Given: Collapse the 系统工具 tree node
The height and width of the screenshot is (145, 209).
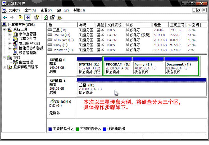Looking at the screenshot, I should coord(4,29).
